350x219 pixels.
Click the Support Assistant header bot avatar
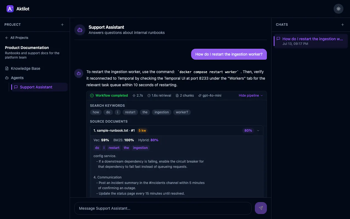pyautogui.click(x=80, y=30)
